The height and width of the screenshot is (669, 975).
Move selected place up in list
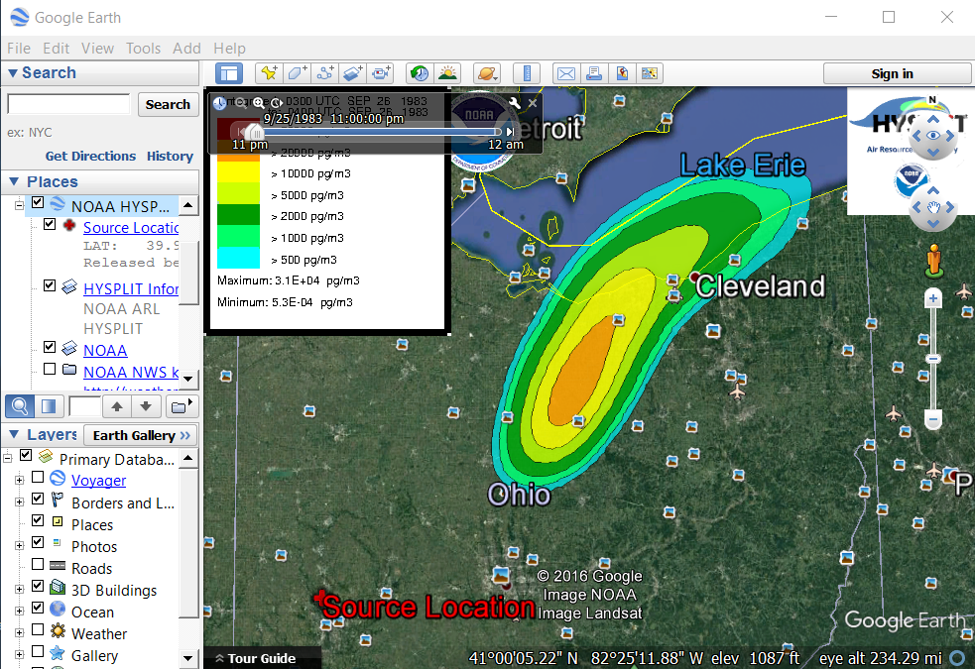click(x=117, y=406)
